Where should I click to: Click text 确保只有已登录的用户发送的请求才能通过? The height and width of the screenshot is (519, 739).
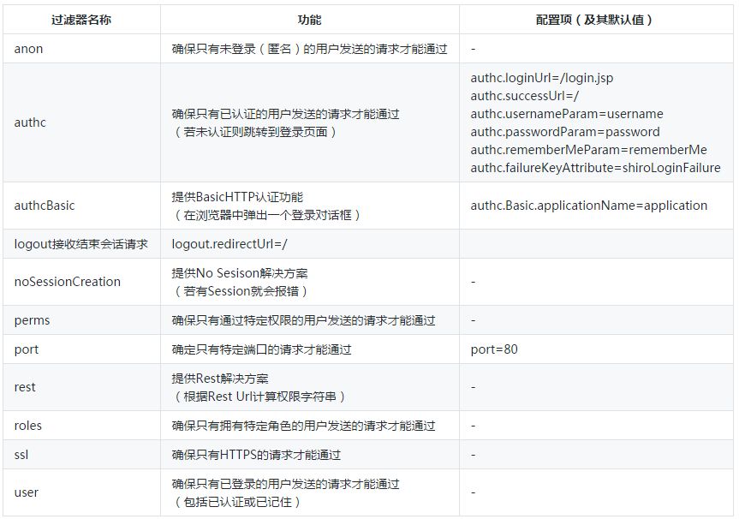pyautogui.click(x=286, y=484)
